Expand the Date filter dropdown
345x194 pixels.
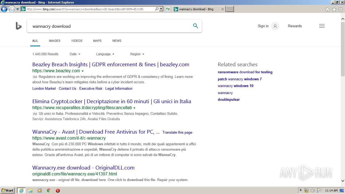pyautogui.click(x=75, y=54)
